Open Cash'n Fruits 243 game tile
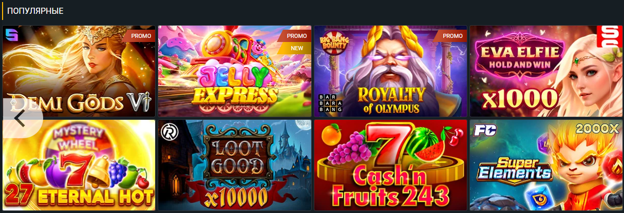Screen dimensions: 624x213 [390, 165]
